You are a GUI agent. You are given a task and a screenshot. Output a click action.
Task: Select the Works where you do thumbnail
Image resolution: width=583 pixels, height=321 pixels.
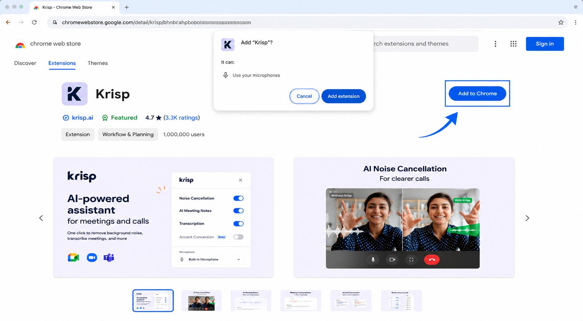[401, 301]
